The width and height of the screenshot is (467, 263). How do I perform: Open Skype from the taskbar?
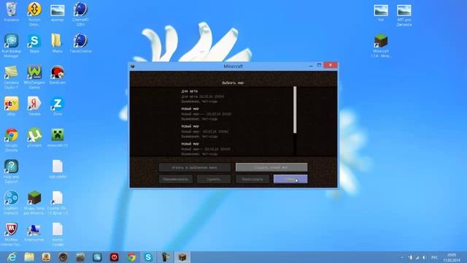coord(148,257)
